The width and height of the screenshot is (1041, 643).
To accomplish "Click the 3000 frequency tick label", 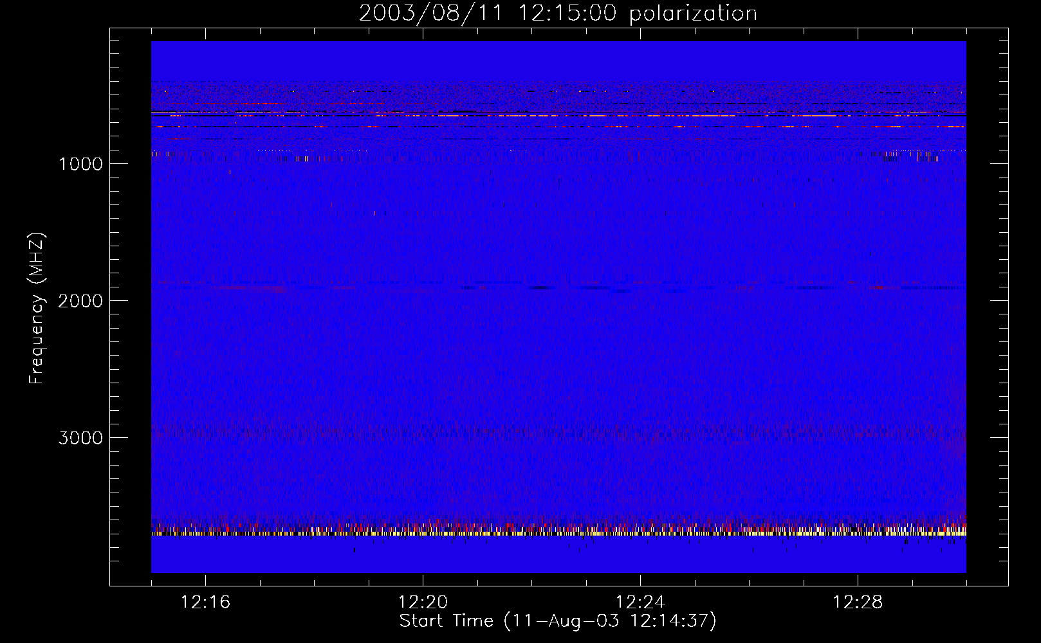I will [80, 438].
